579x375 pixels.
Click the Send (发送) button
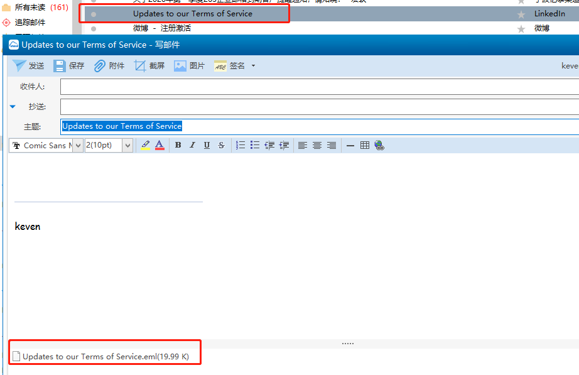(x=28, y=66)
